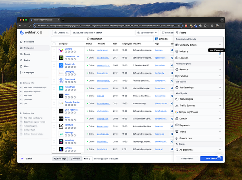The width and height of the screenshot is (242, 180).
Task: Reload the page in browser
Action: [29, 25]
